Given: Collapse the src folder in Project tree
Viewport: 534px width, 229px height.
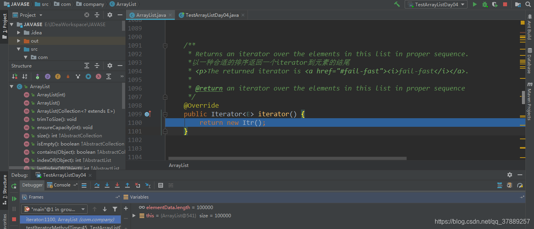Looking at the screenshot, I should coord(18,49).
